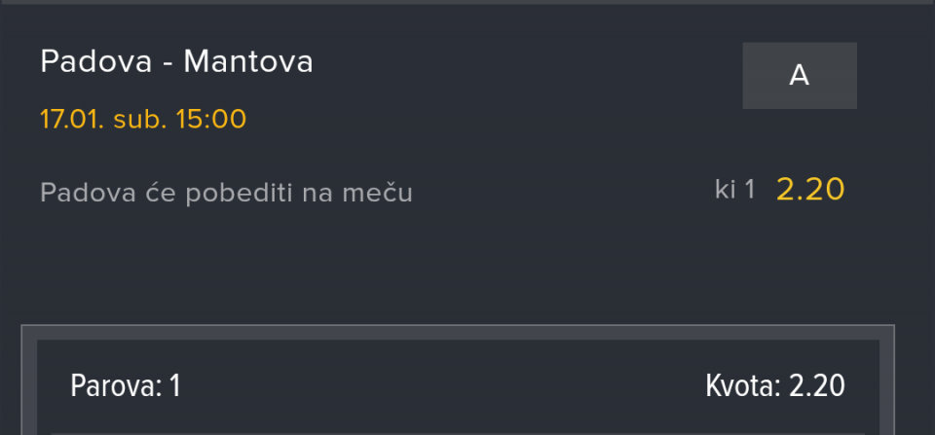Click the 15:00 kickoff time
935x435 pixels.
(210, 120)
